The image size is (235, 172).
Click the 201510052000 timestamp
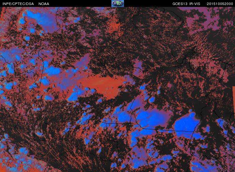pyautogui.click(x=220, y=4)
